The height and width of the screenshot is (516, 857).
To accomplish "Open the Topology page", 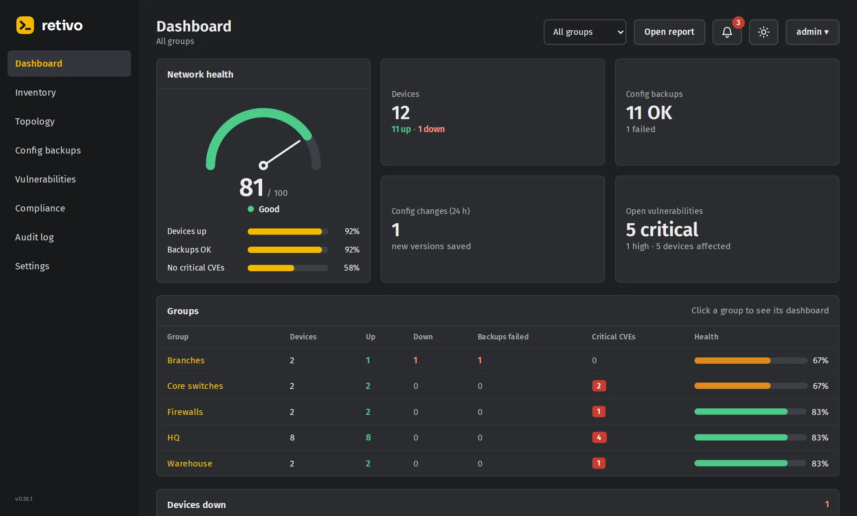I will pos(69,121).
